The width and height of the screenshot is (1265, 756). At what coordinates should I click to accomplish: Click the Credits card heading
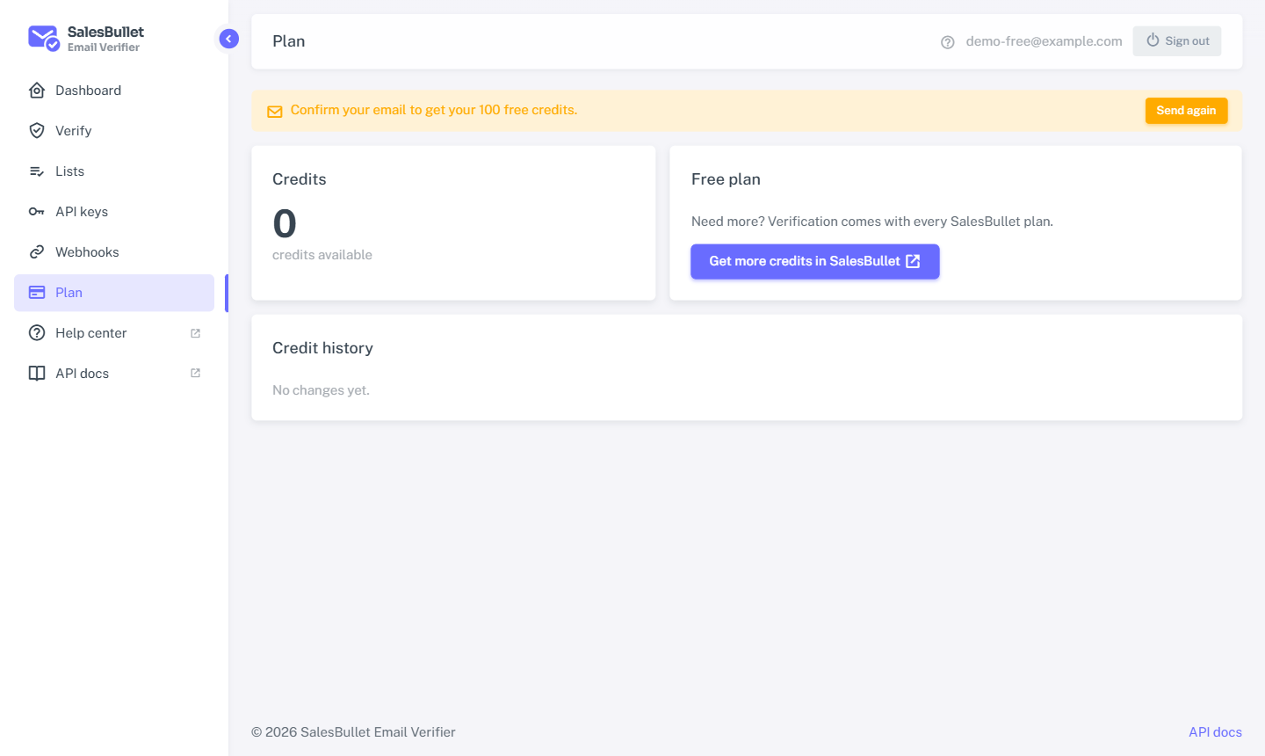tap(300, 179)
